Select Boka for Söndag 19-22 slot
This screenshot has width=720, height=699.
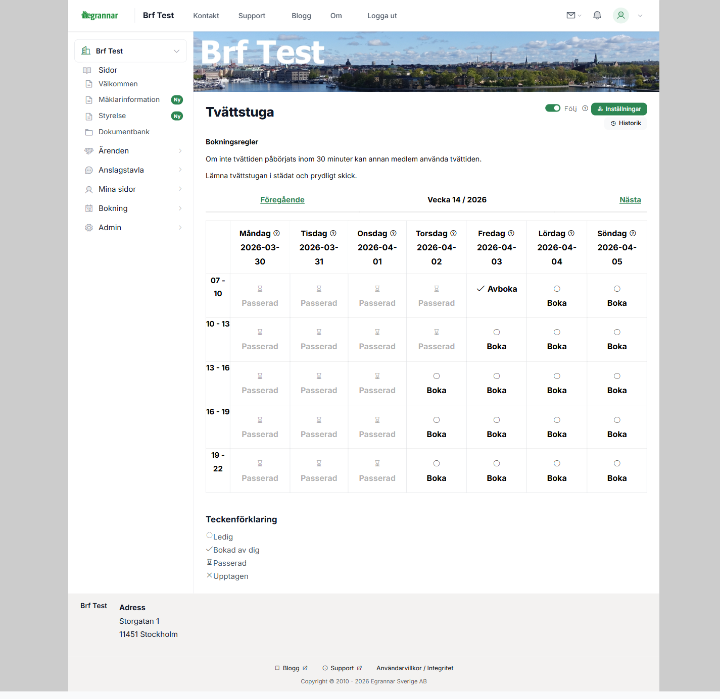coord(616,470)
